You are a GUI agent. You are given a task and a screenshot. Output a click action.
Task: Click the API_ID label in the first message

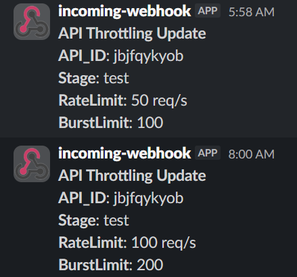point(84,56)
